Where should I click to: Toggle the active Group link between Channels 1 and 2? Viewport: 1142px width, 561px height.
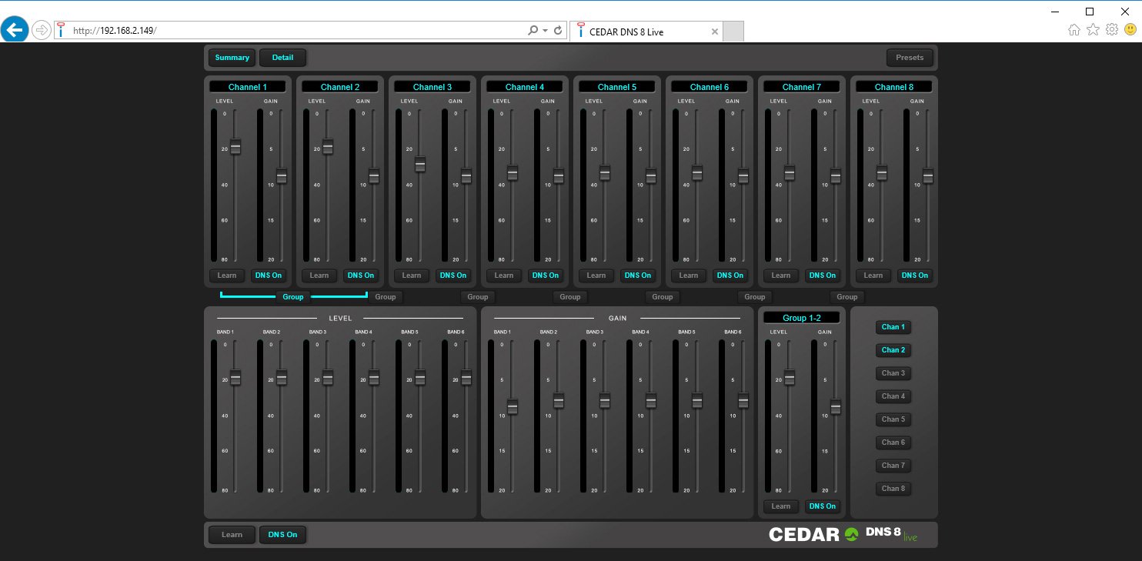coord(293,297)
